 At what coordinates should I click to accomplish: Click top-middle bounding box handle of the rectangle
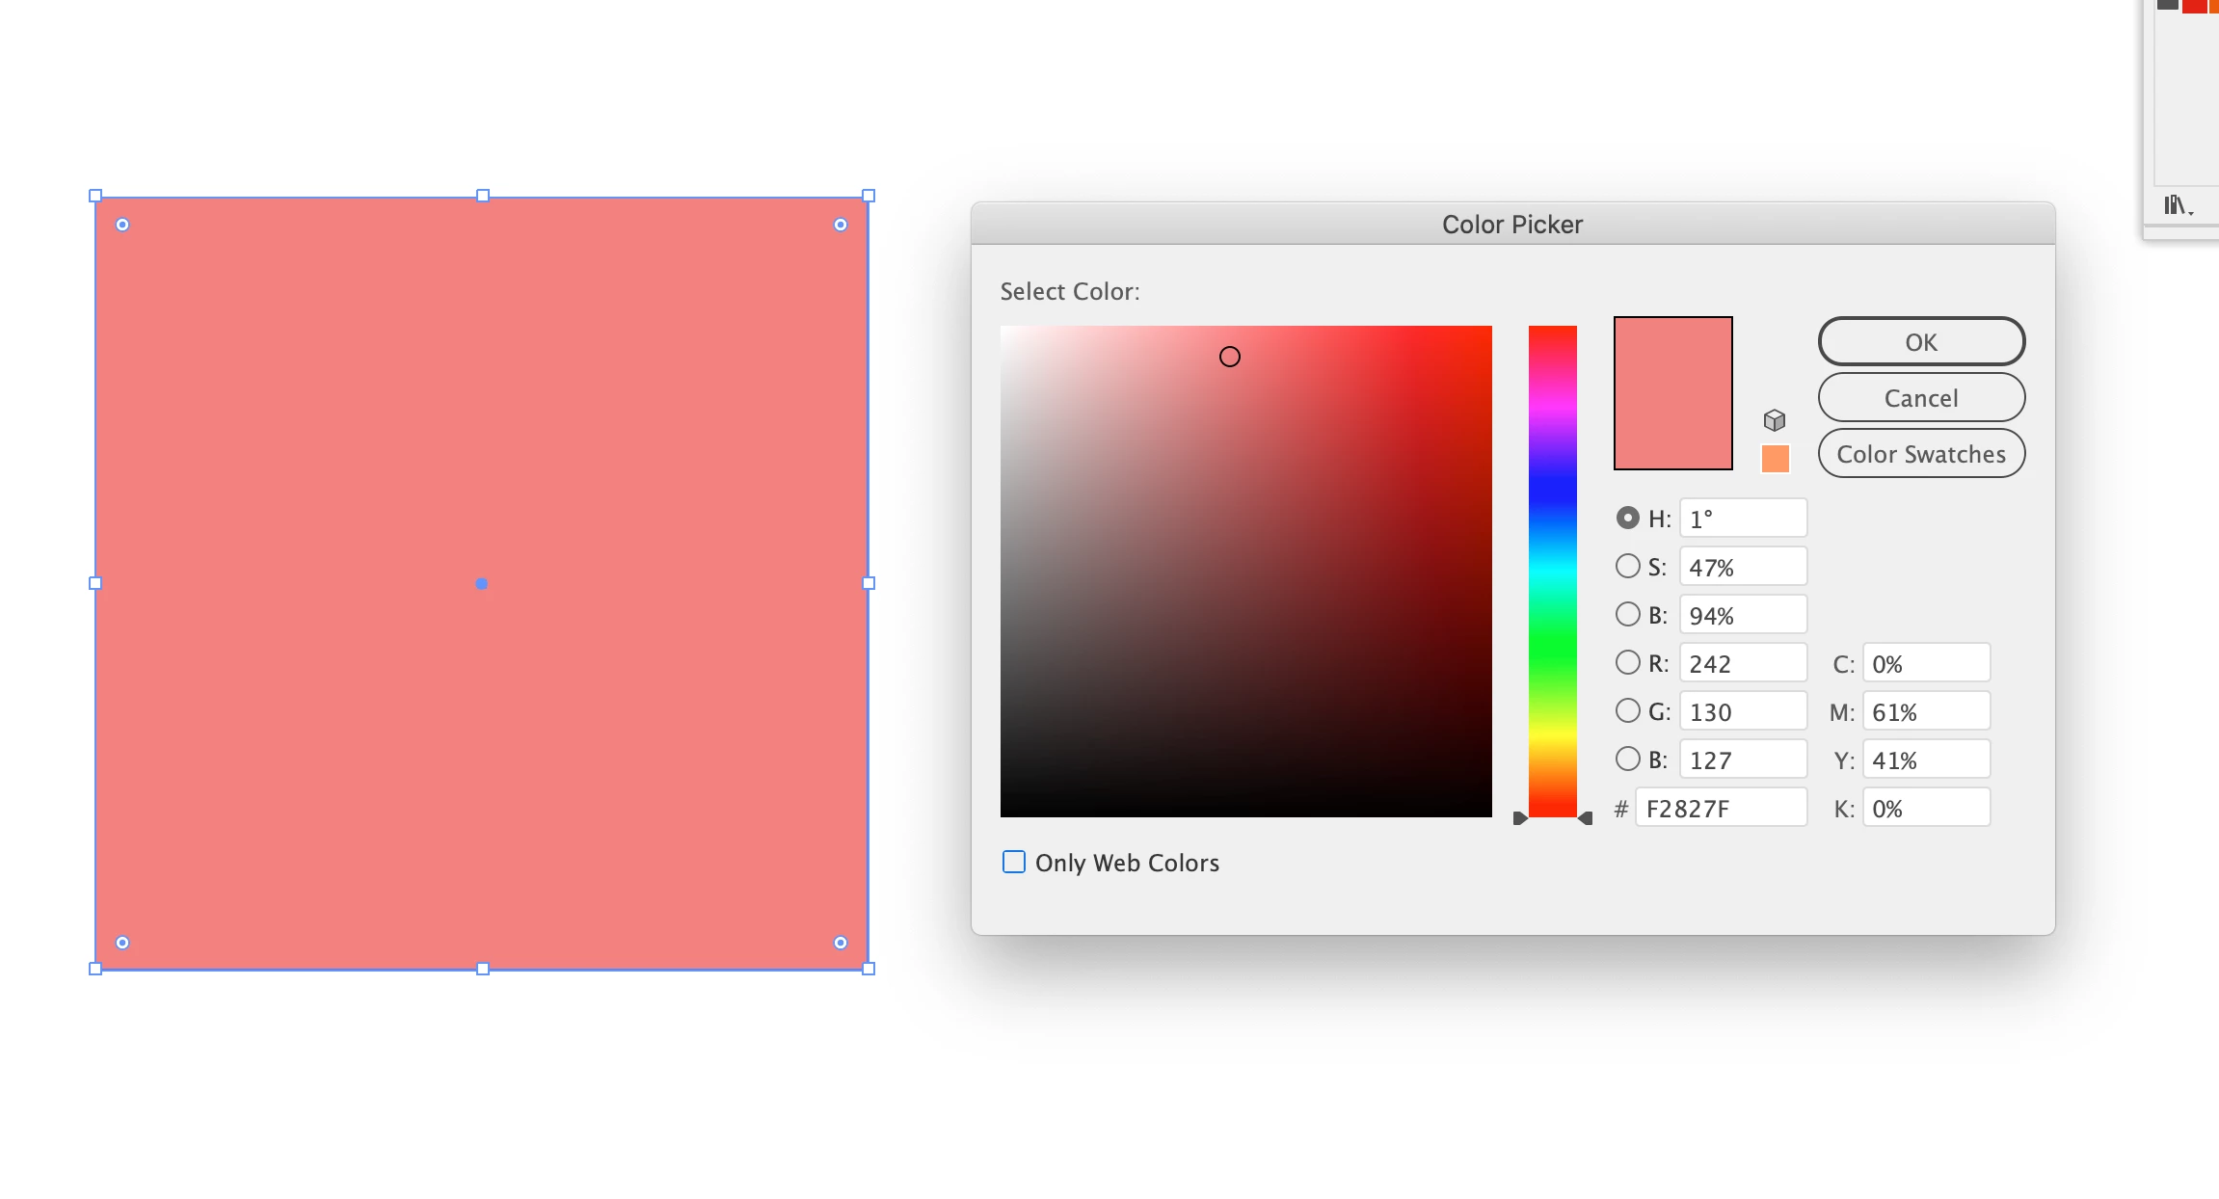pyautogui.click(x=483, y=196)
